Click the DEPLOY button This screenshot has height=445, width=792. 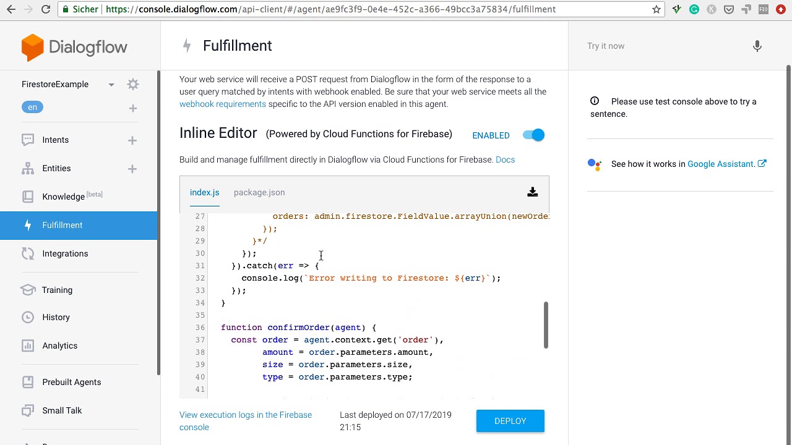(510, 421)
